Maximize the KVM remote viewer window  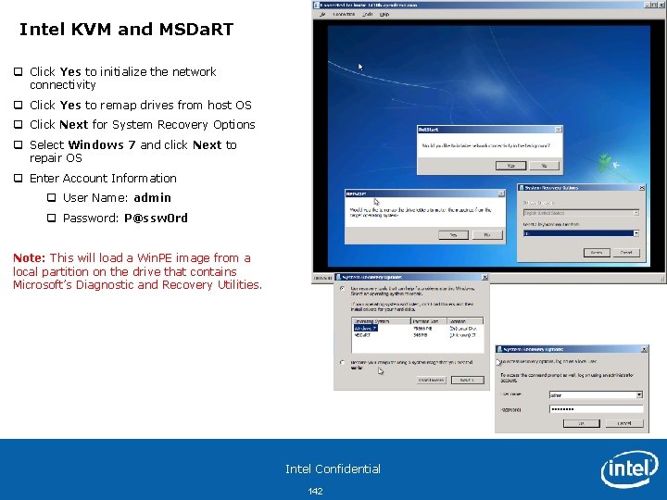coord(654,6)
